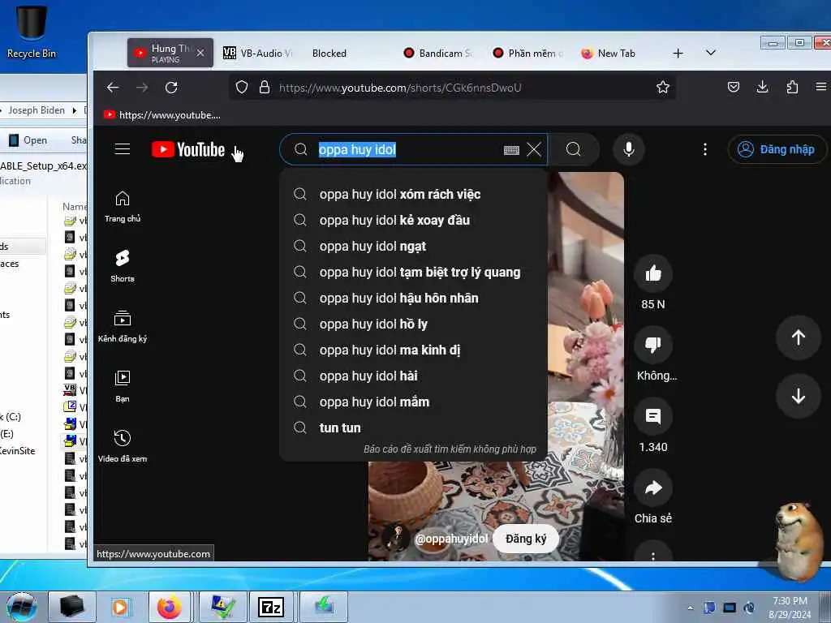831x623 pixels.
Task: Bookmark this page with the star
Action: click(x=662, y=88)
